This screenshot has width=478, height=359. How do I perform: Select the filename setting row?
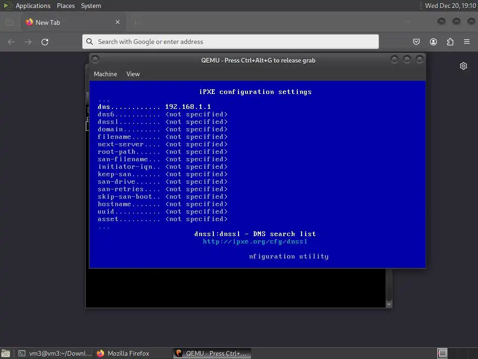tap(162, 136)
